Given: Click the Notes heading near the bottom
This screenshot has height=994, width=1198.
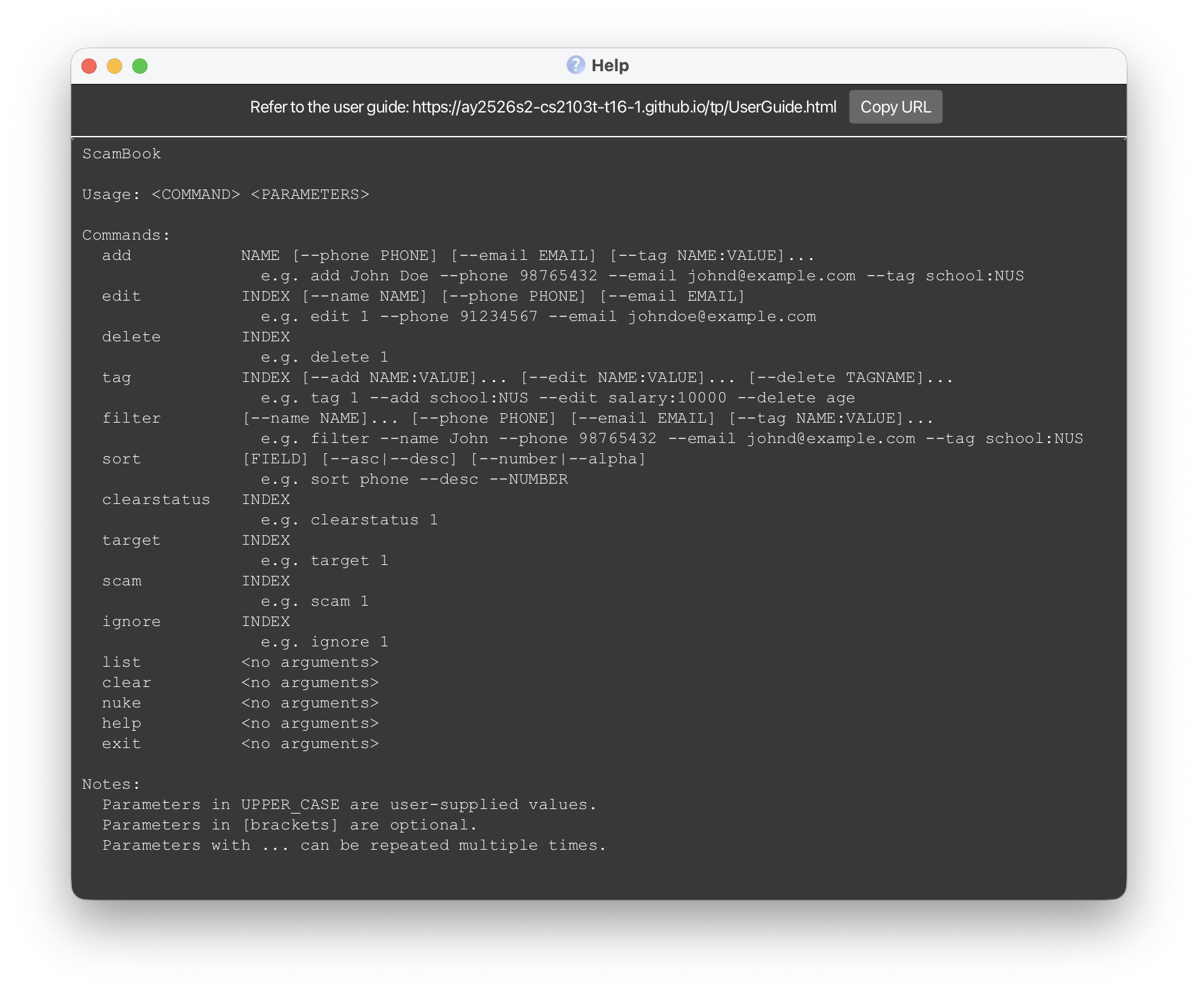Looking at the screenshot, I should 111,784.
